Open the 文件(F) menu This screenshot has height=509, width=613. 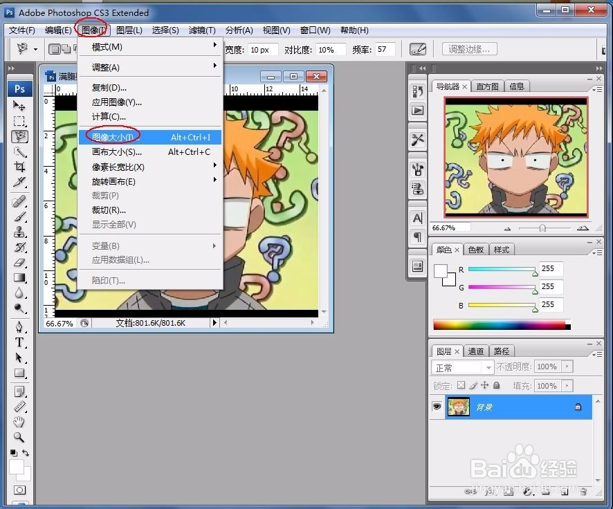point(22,30)
